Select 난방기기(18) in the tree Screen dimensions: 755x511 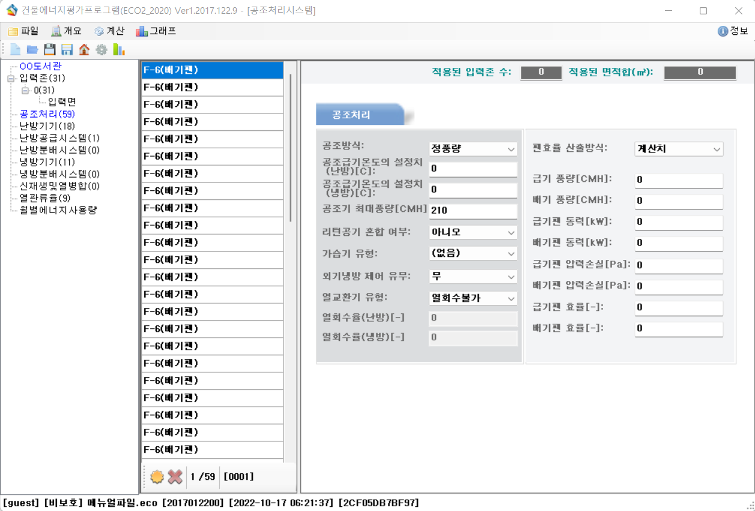click(x=47, y=126)
